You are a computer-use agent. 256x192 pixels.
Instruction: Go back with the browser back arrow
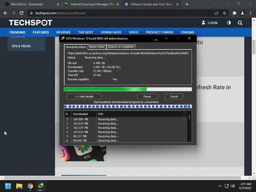pos(5,13)
